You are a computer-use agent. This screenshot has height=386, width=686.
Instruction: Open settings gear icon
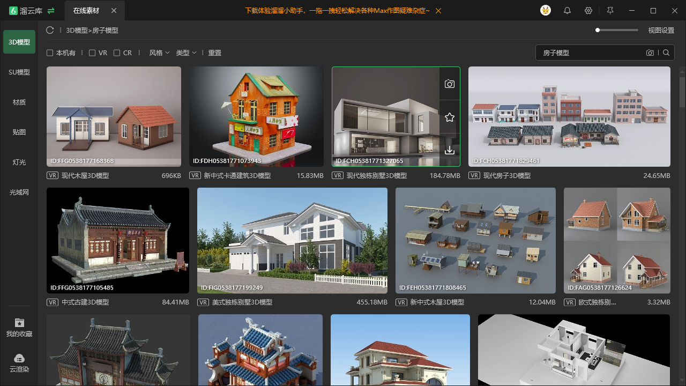[x=588, y=11]
